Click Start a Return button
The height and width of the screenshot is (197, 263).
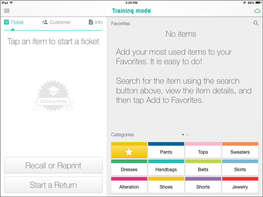(x=53, y=185)
